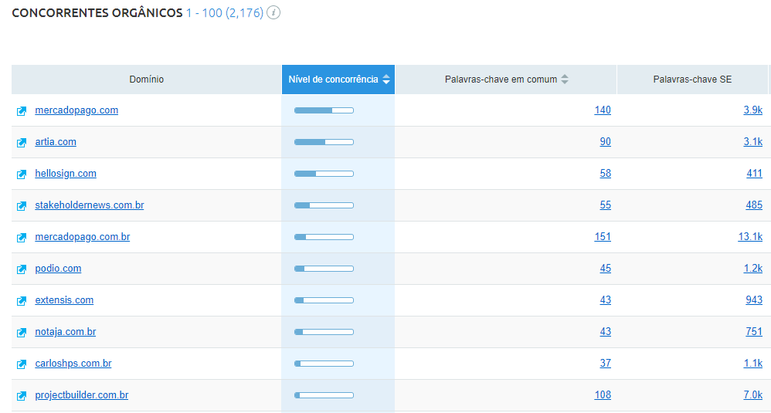Viewport: 771px width, 413px height.
Task: Open the 1.1k SE keywords link
Action: tap(752, 364)
